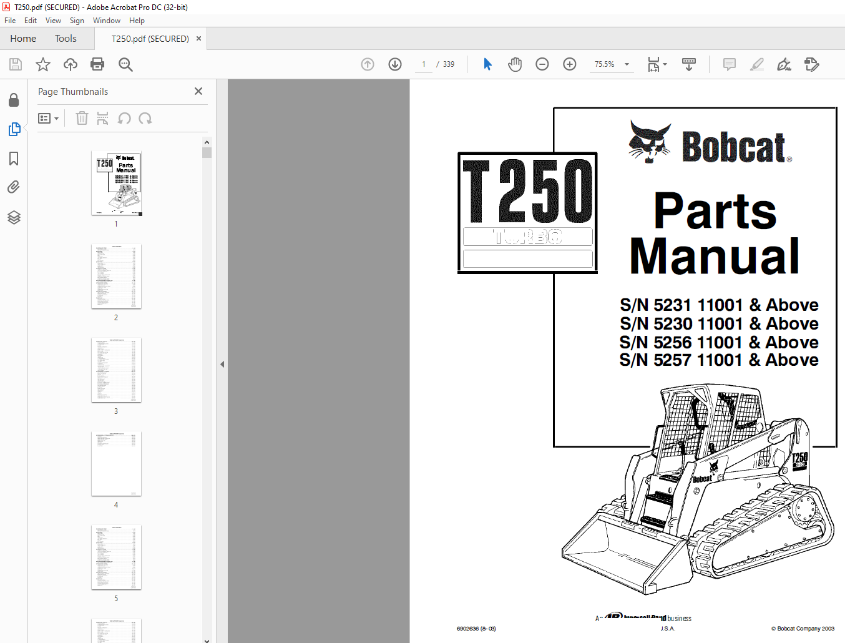Close the T250.pdf document tab

[x=198, y=39]
